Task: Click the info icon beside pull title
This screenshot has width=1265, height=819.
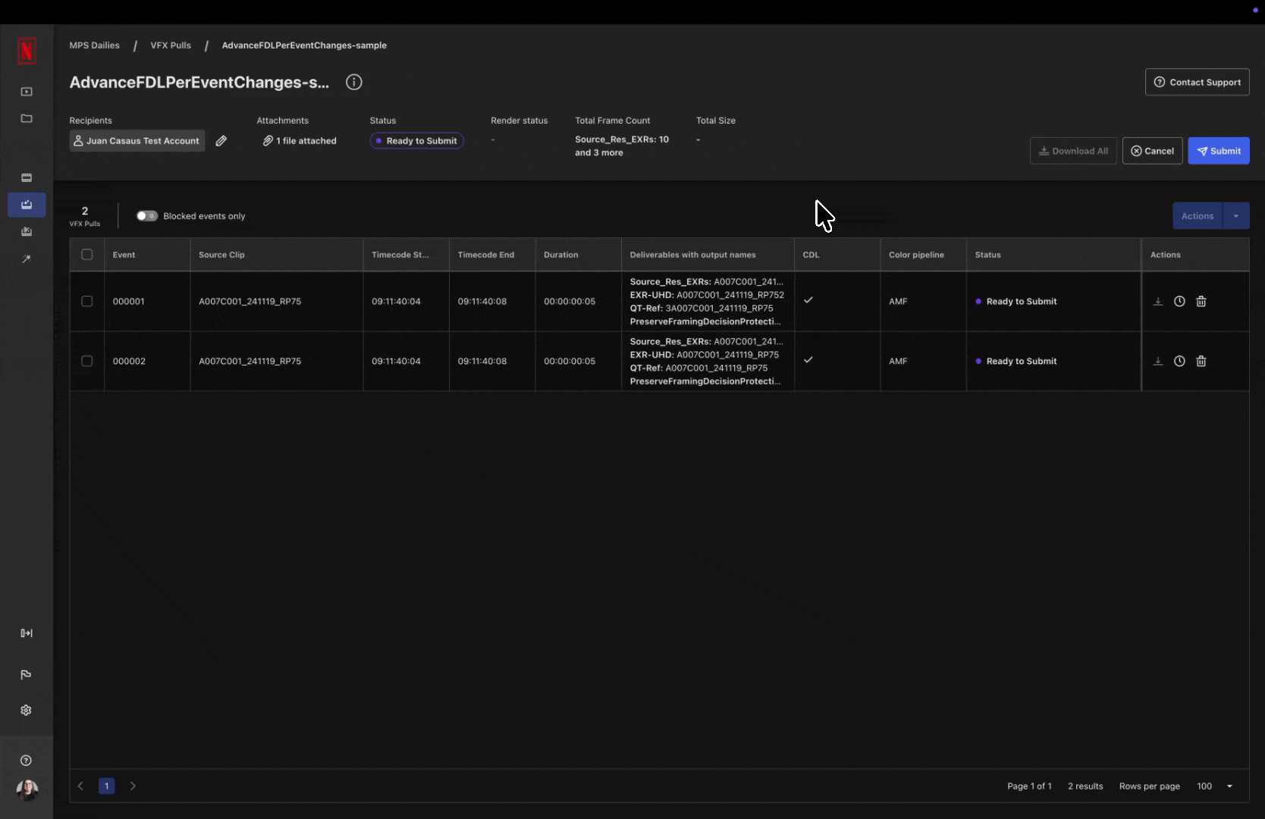Action: tap(353, 82)
